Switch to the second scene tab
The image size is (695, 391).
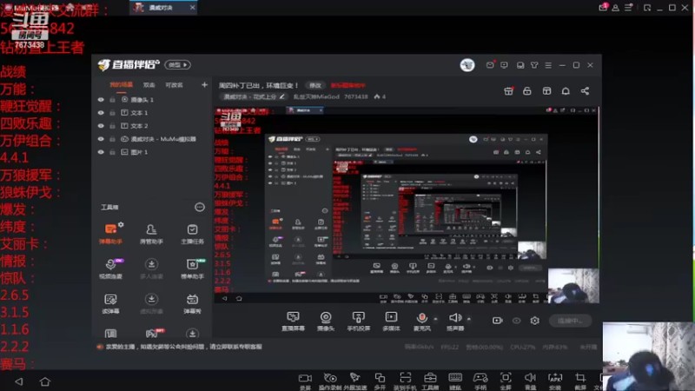(x=149, y=84)
